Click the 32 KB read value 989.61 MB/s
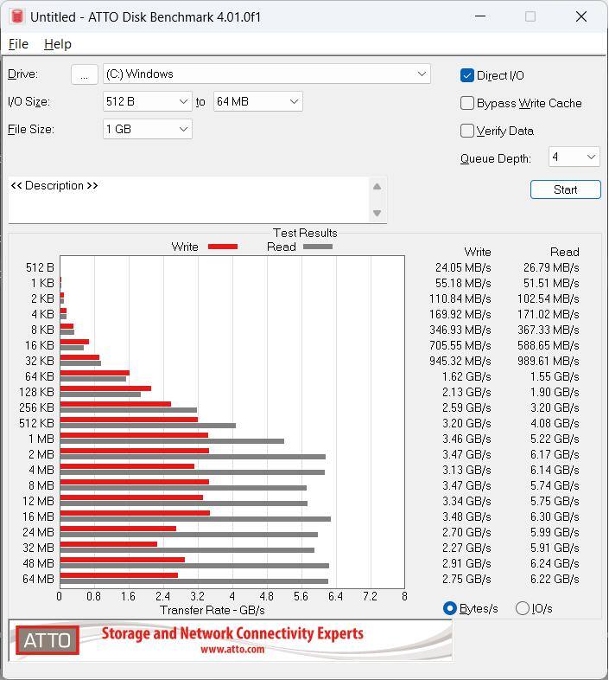This screenshot has height=680, width=609. coord(548,362)
